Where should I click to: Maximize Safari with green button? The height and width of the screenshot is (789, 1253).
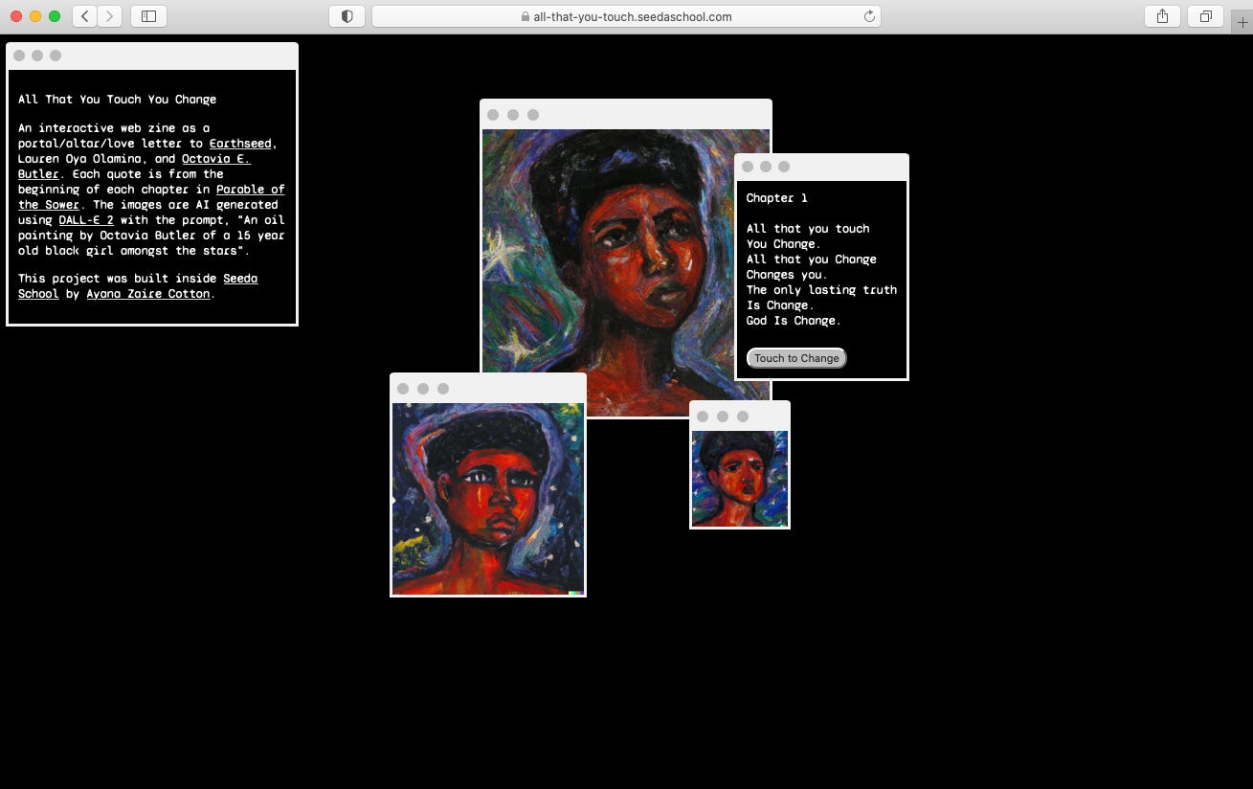[55, 16]
